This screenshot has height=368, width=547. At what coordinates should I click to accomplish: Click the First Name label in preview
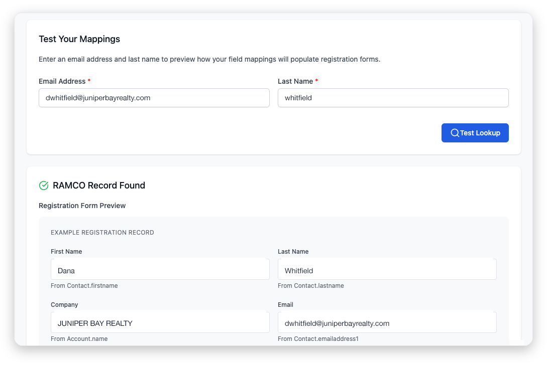click(x=66, y=251)
